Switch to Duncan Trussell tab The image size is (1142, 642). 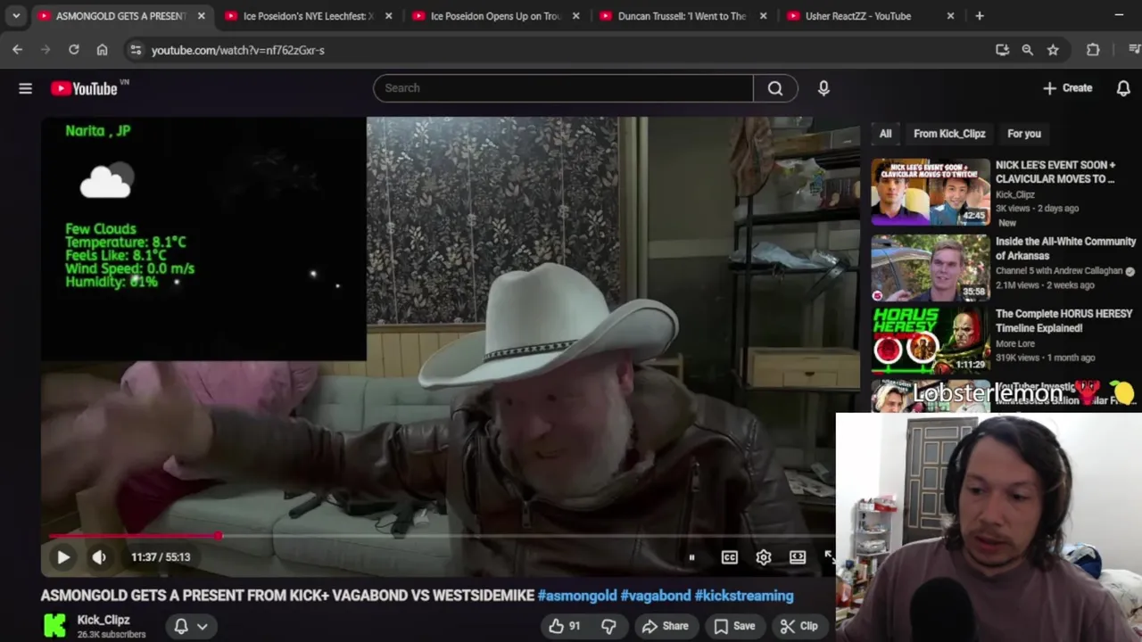(x=683, y=16)
